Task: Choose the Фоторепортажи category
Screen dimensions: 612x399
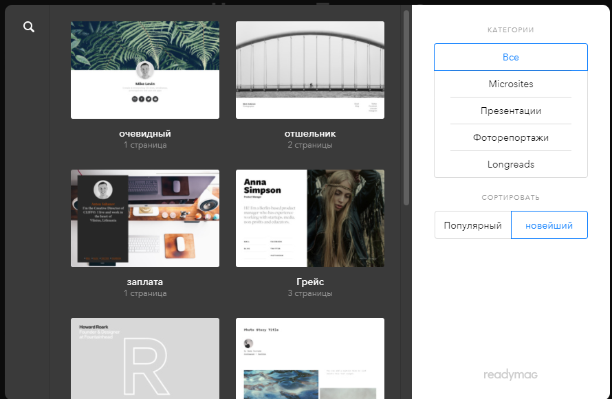Action: pyautogui.click(x=510, y=137)
